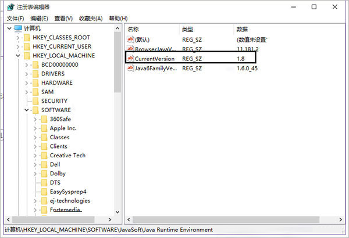Click the HARDWARE folder icon
The image size is (349, 238).
[x=35, y=83]
